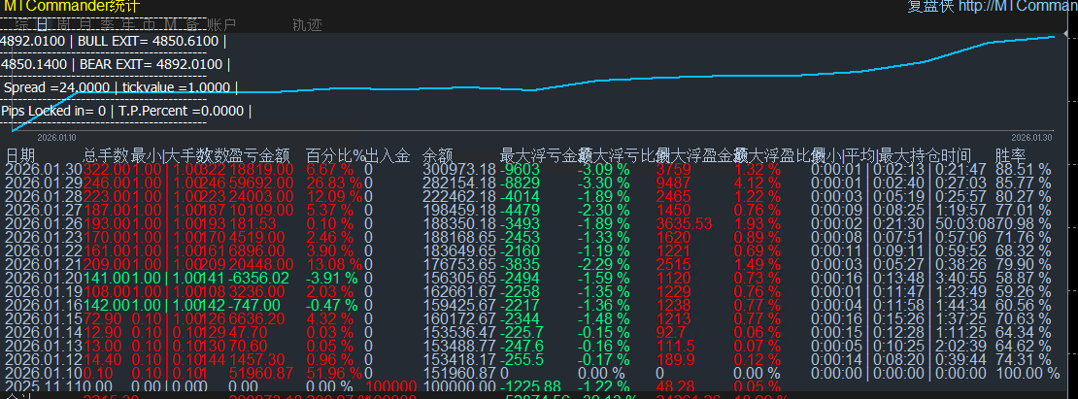The width and height of the screenshot is (1078, 399).
Task: Click the T.P.Percent =0.0000 readout
Action: [x=182, y=111]
